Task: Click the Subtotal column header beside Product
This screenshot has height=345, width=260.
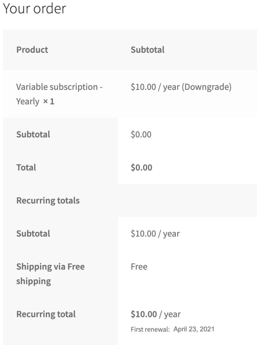Action: pyautogui.click(x=147, y=50)
